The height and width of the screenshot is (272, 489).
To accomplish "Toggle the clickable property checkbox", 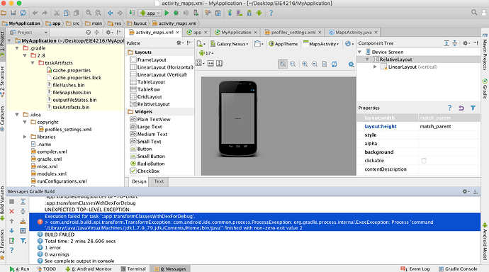I will click(x=424, y=161).
